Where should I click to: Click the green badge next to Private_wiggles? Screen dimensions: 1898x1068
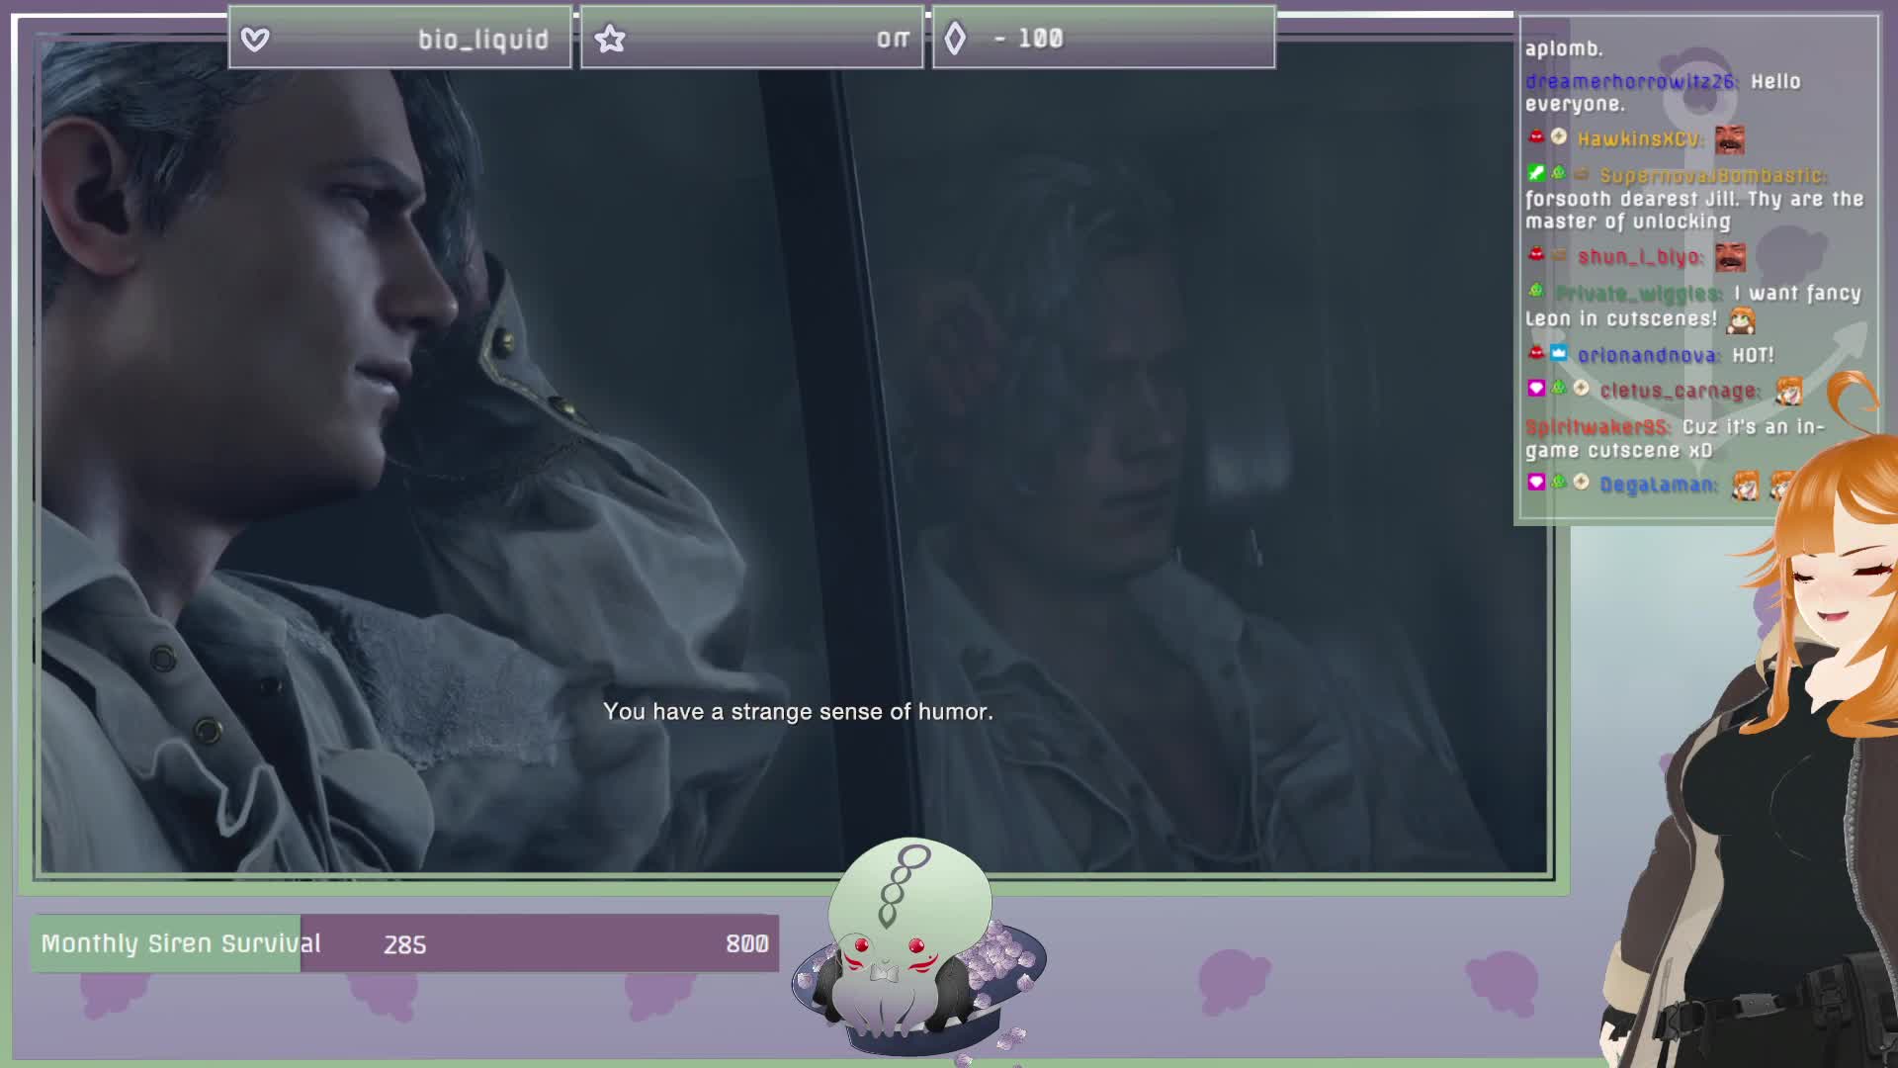point(1536,291)
